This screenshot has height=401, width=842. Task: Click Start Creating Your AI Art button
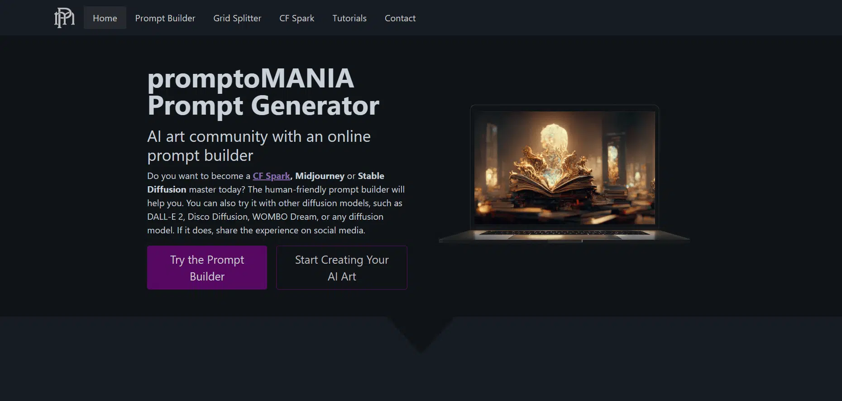pos(342,268)
